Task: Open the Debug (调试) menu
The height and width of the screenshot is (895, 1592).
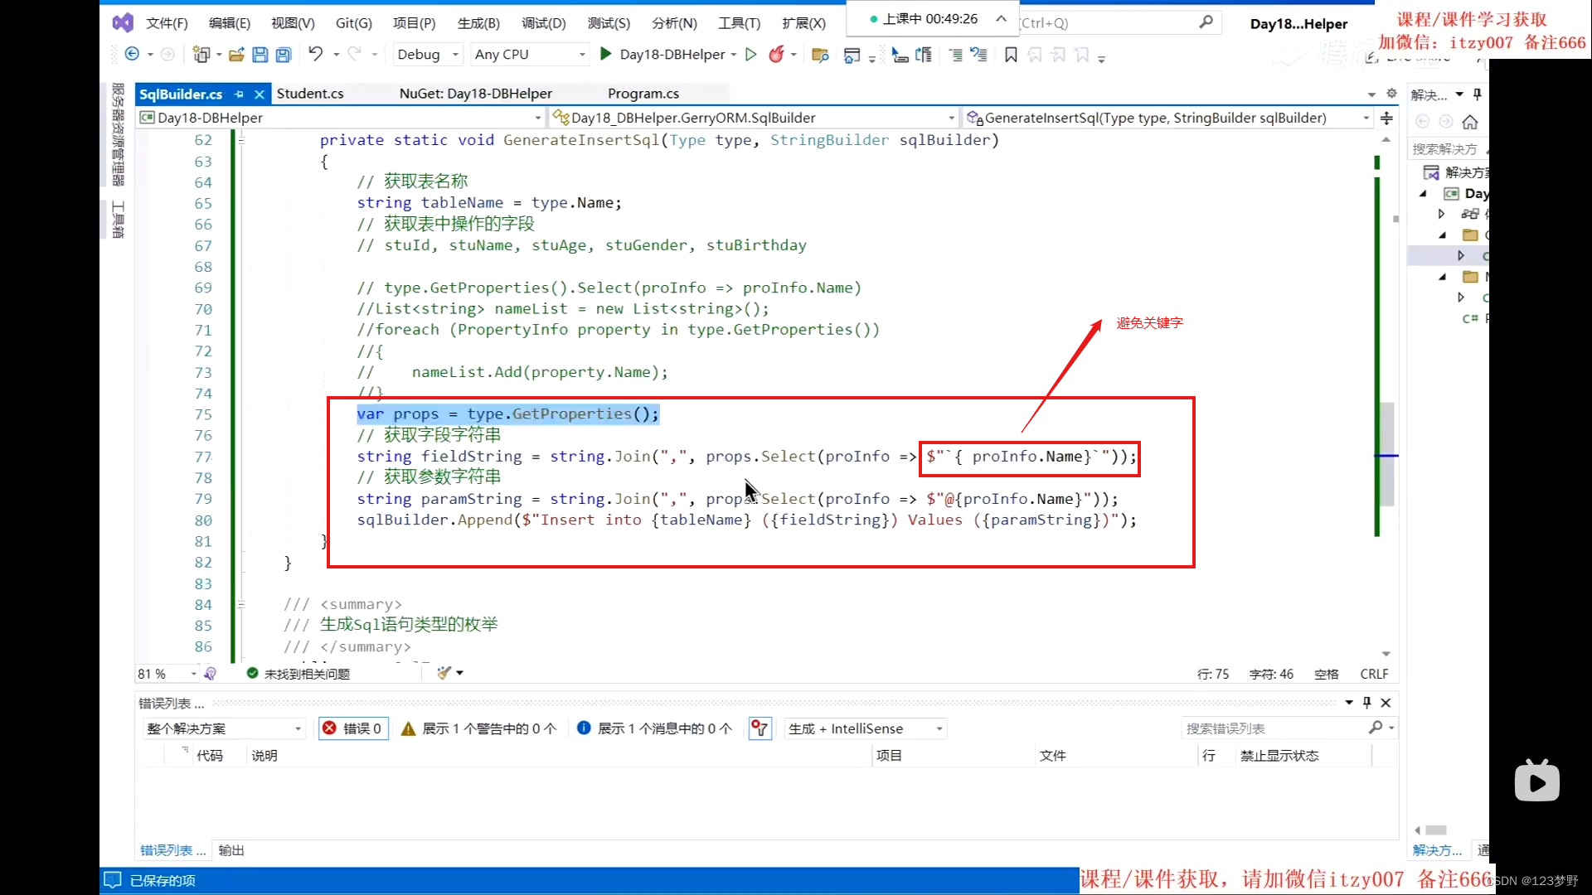Action: [543, 23]
